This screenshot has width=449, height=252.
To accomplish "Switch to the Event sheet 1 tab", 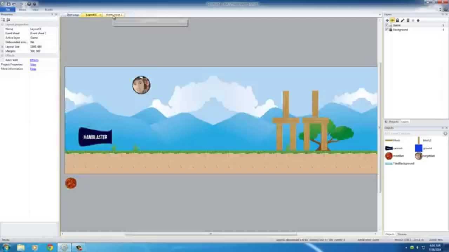I will coord(114,15).
